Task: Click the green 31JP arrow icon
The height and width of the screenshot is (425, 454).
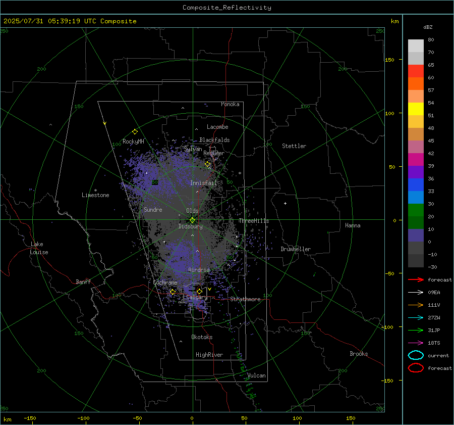Action: 416,330
